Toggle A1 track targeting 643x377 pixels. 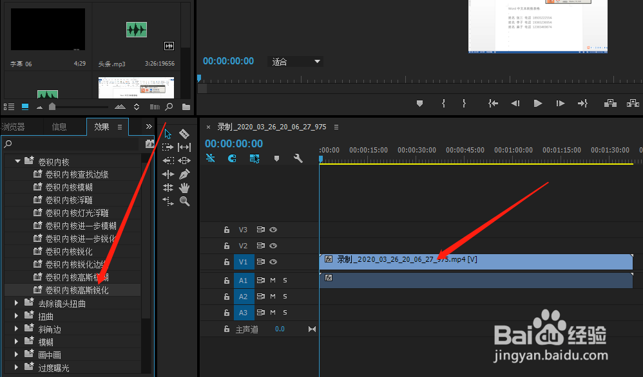coord(244,280)
